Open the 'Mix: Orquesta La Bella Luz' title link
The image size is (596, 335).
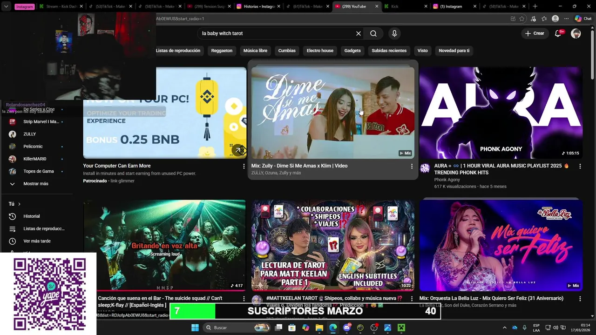(491, 298)
